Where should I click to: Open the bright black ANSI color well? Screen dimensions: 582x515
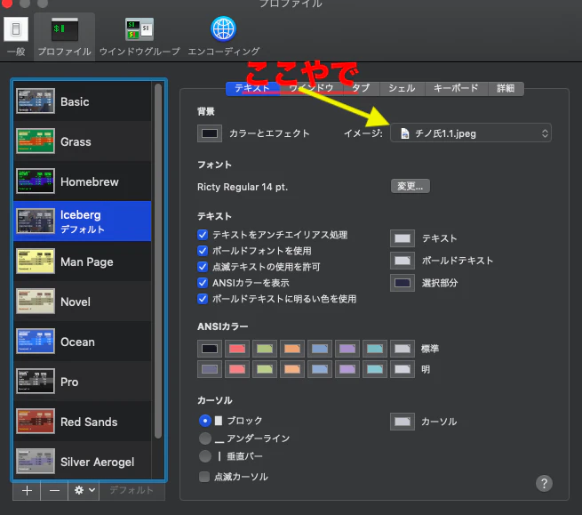point(210,369)
